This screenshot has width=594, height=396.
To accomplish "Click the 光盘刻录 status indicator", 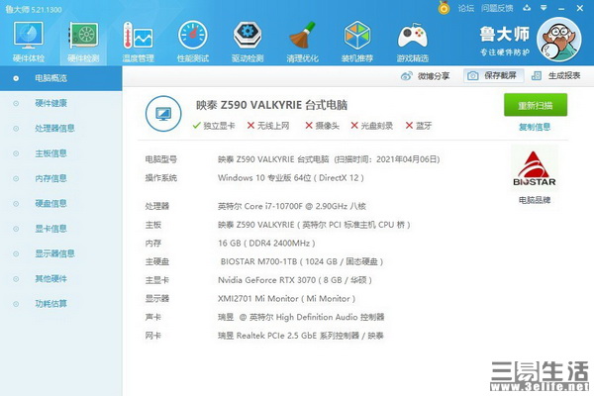I will [372, 126].
